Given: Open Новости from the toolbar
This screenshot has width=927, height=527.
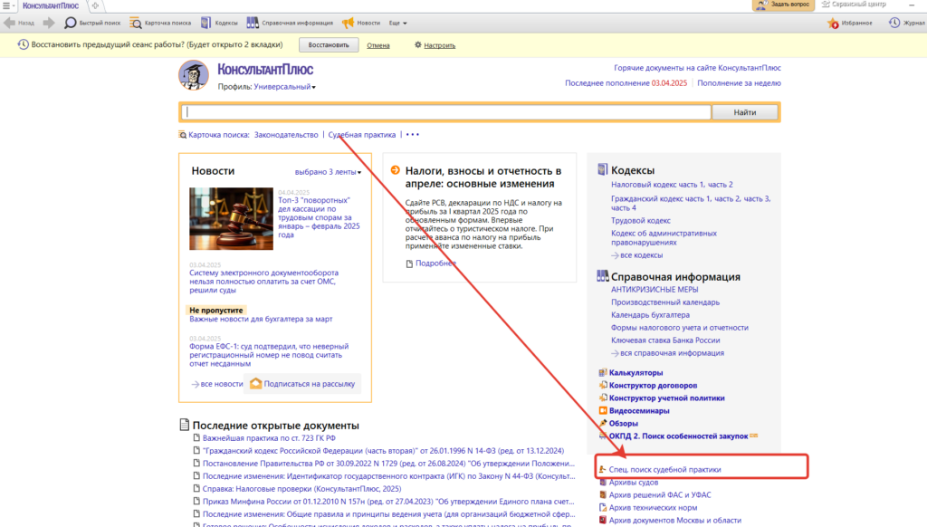Looking at the screenshot, I should click(x=361, y=23).
